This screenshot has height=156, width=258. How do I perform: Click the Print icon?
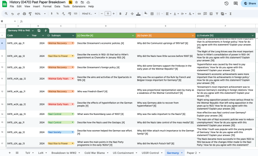[24, 13]
